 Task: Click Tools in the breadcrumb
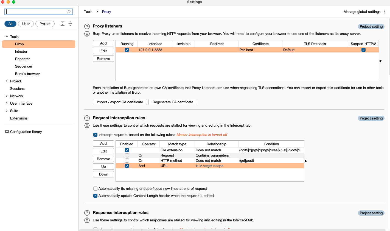(88, 12)
